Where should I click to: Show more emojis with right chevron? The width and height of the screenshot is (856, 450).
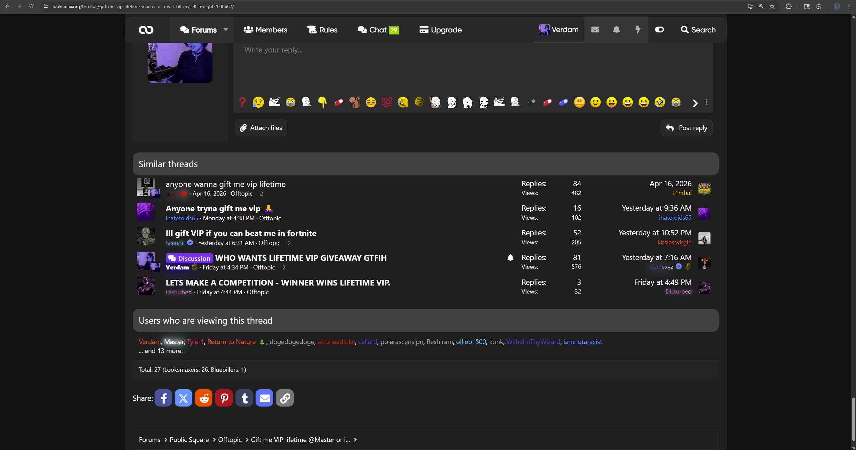coord(695,103)
